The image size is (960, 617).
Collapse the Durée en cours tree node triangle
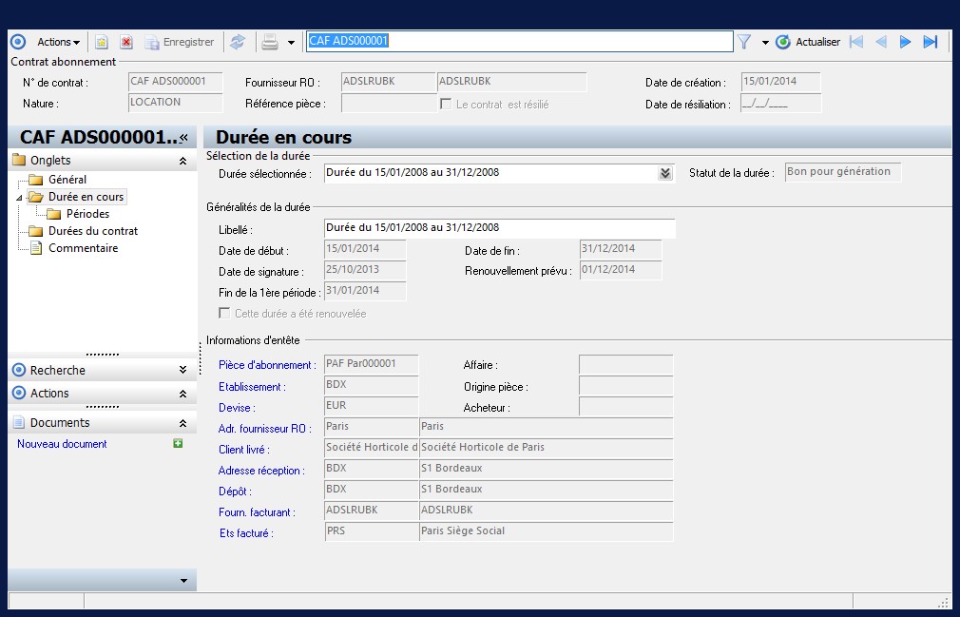[19, 198]
